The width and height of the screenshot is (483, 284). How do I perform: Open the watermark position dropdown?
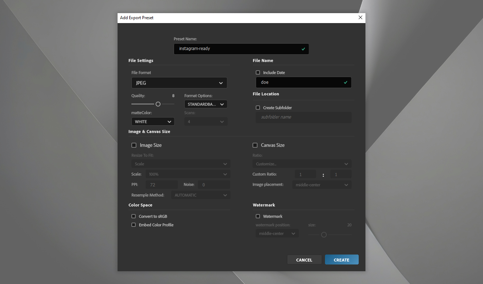coord(277,233)
